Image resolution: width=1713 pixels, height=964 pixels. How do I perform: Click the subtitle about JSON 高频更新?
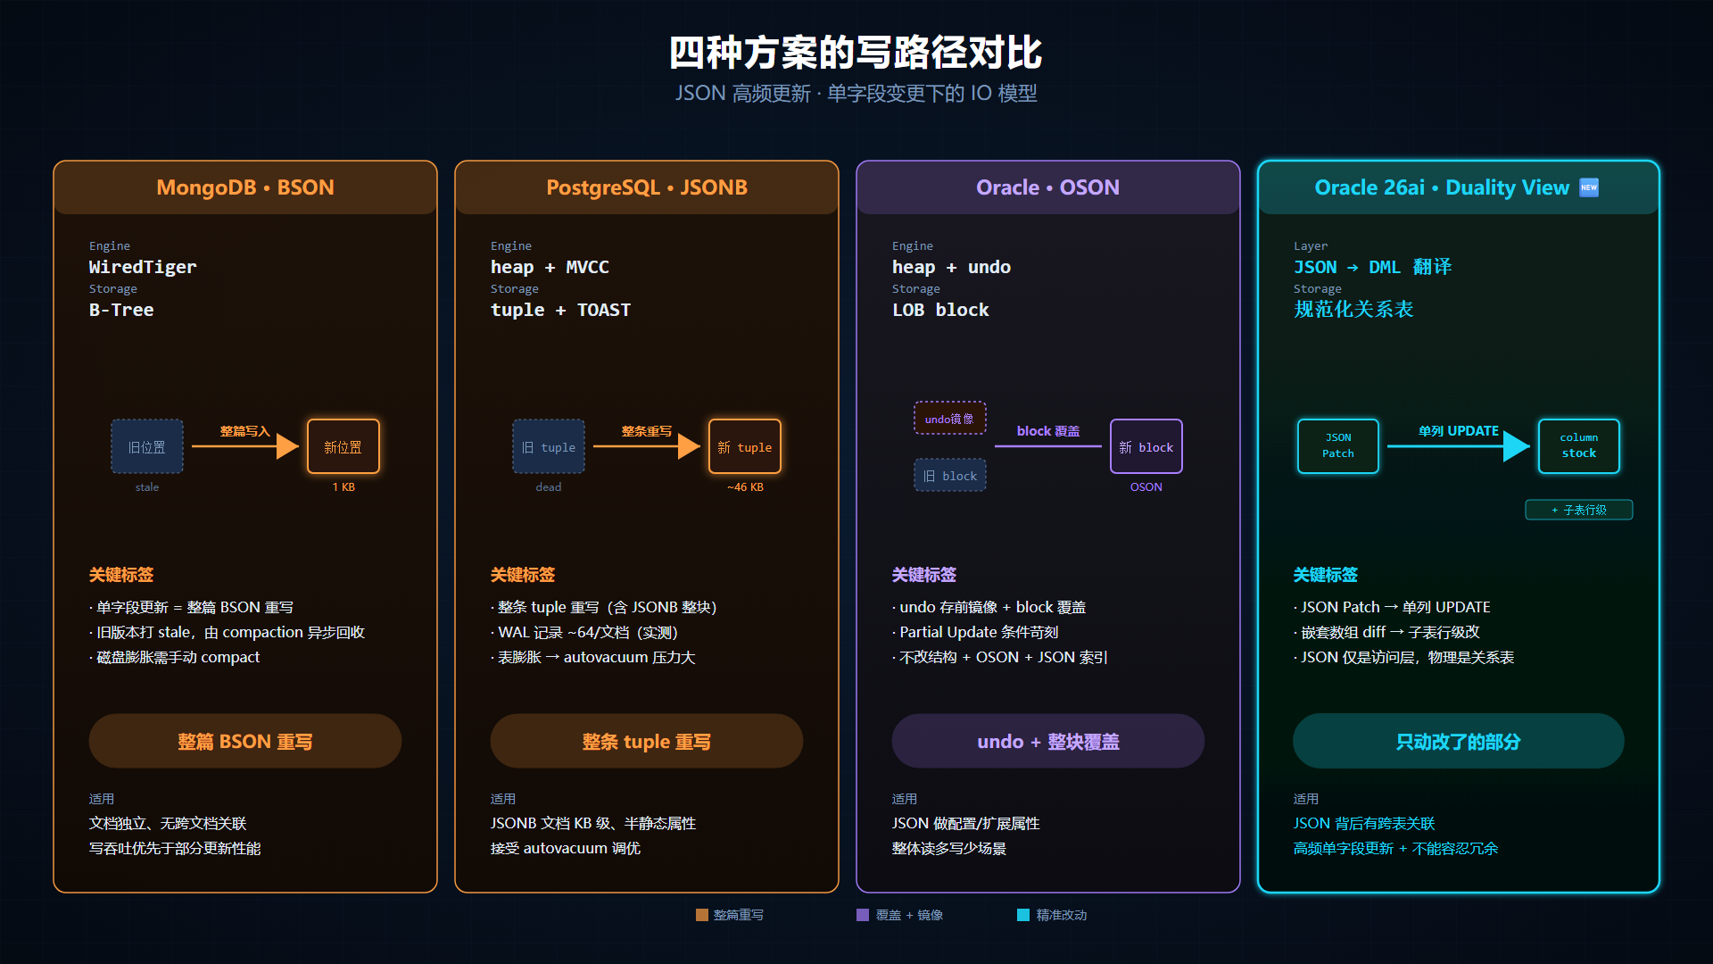(x=856, y=94)
